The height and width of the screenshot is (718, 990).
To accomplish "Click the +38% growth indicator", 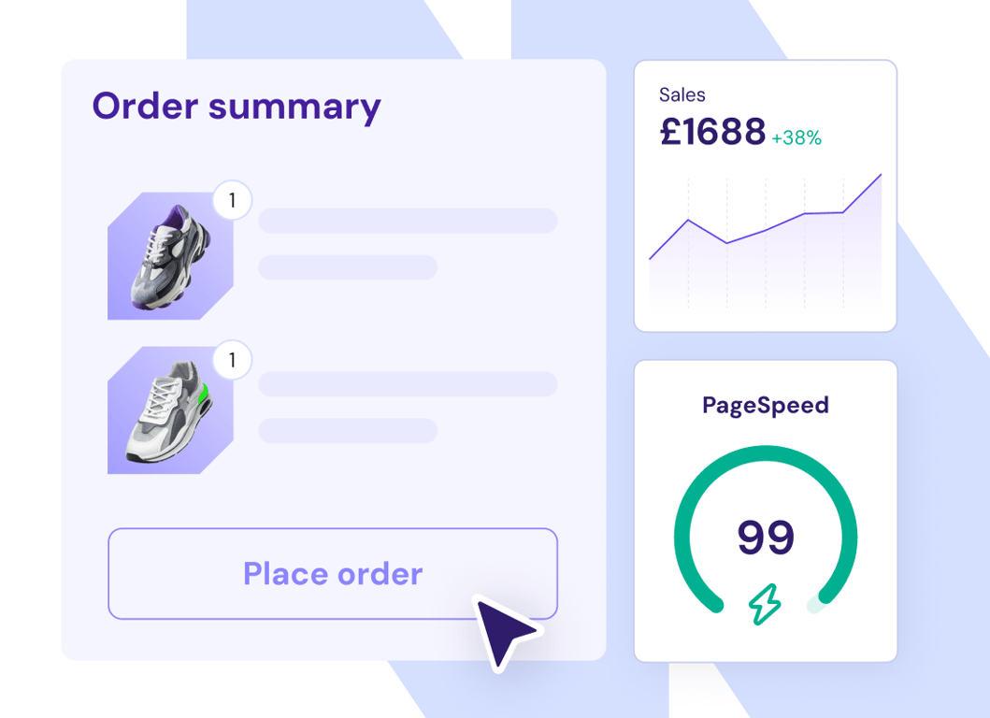I will (796, 138).
